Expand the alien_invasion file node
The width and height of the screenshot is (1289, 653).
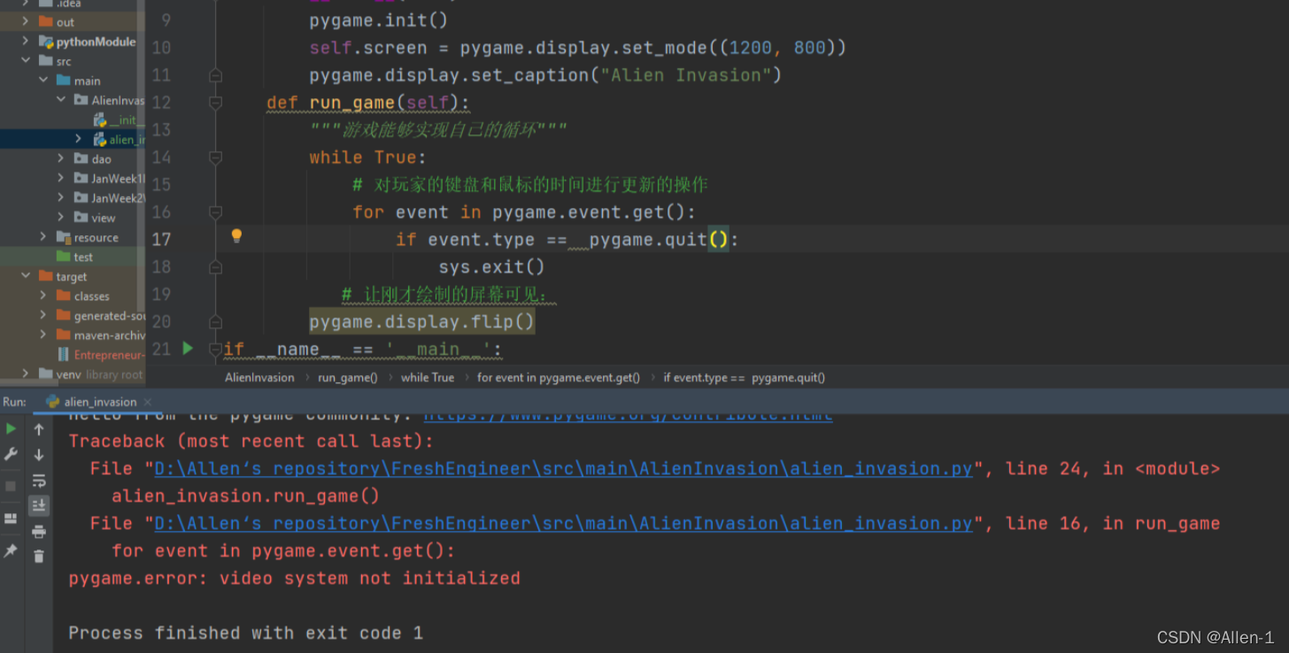tap(78, 139)
